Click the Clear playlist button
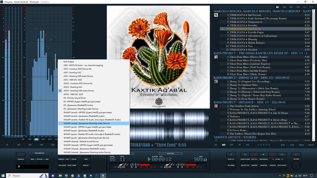Viewport: 317px width, 178px height. coord(301,145)
